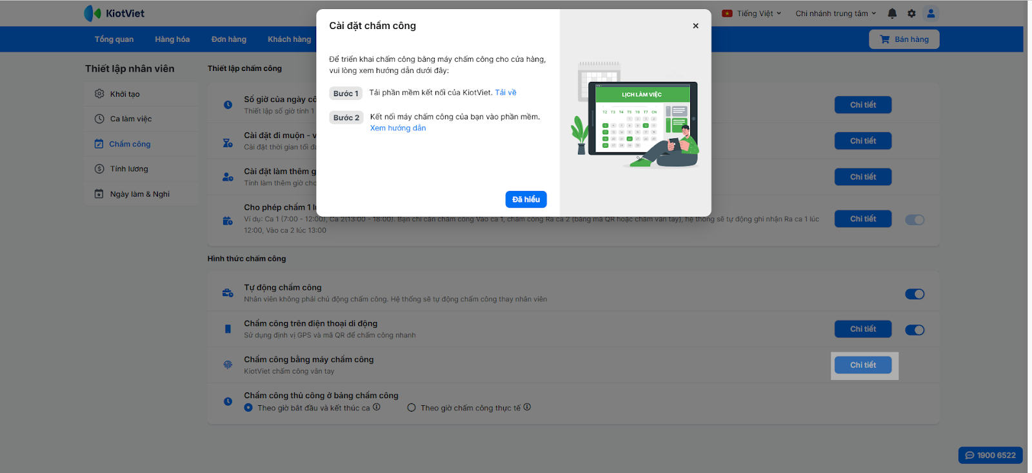Image resolution: width=1032 pixels, height=473 pixels.
Task: Open the Xem hướng dẫn link
Action: [398, 128]
